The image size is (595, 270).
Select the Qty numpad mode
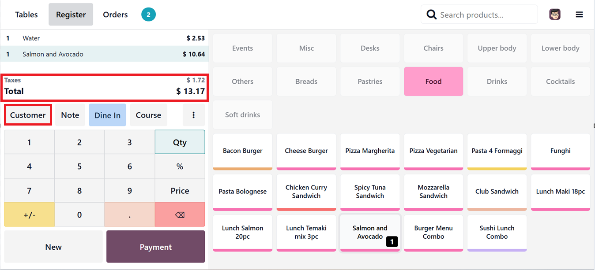(x=180, y=142)
